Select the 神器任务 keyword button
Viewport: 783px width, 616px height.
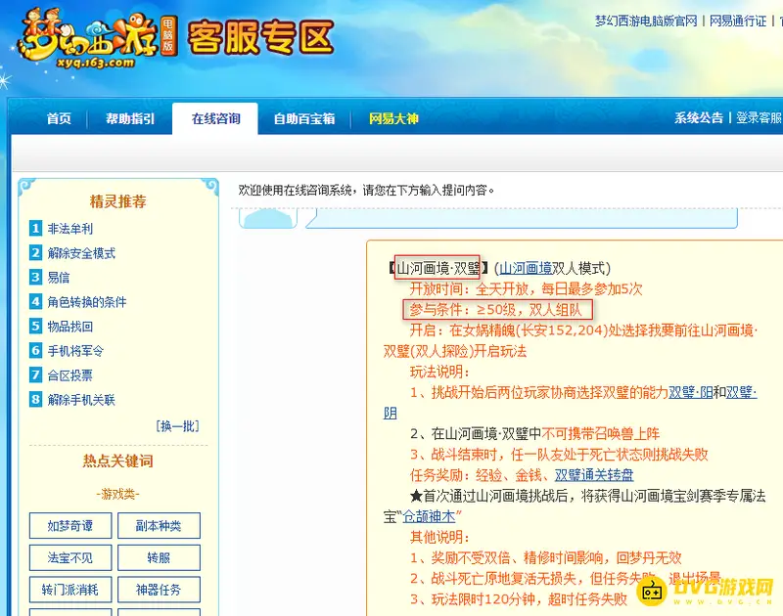[159, 590]
